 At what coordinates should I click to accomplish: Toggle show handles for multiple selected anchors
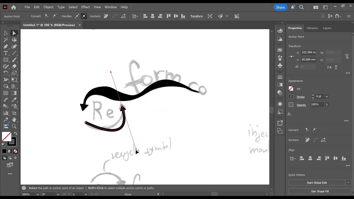point(77,16)
